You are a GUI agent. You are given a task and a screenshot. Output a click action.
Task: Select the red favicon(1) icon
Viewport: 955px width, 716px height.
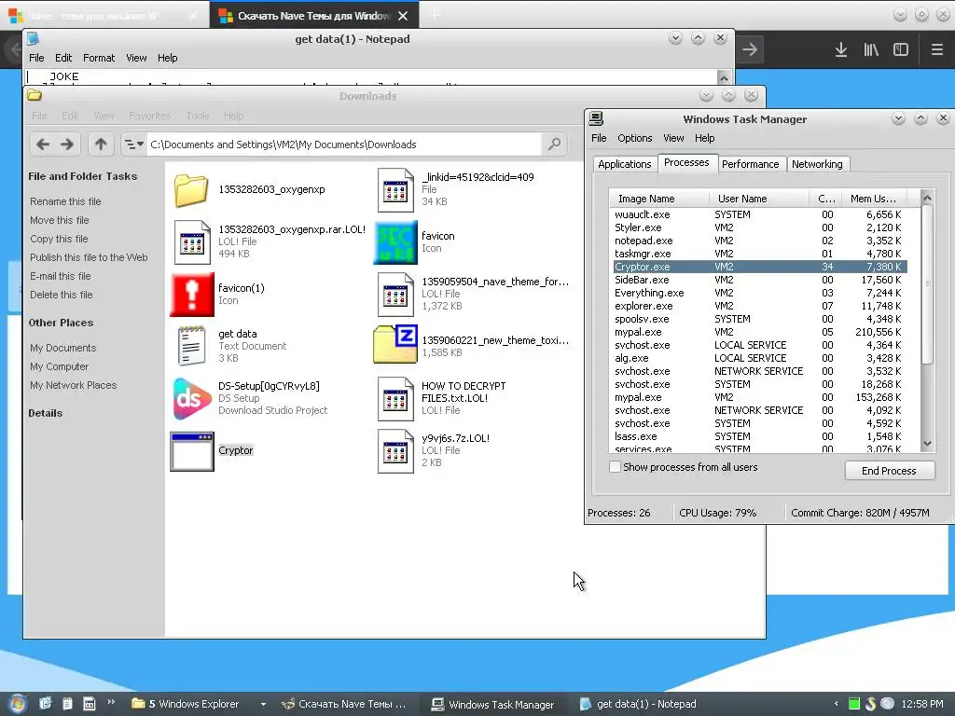click(192, 295)
